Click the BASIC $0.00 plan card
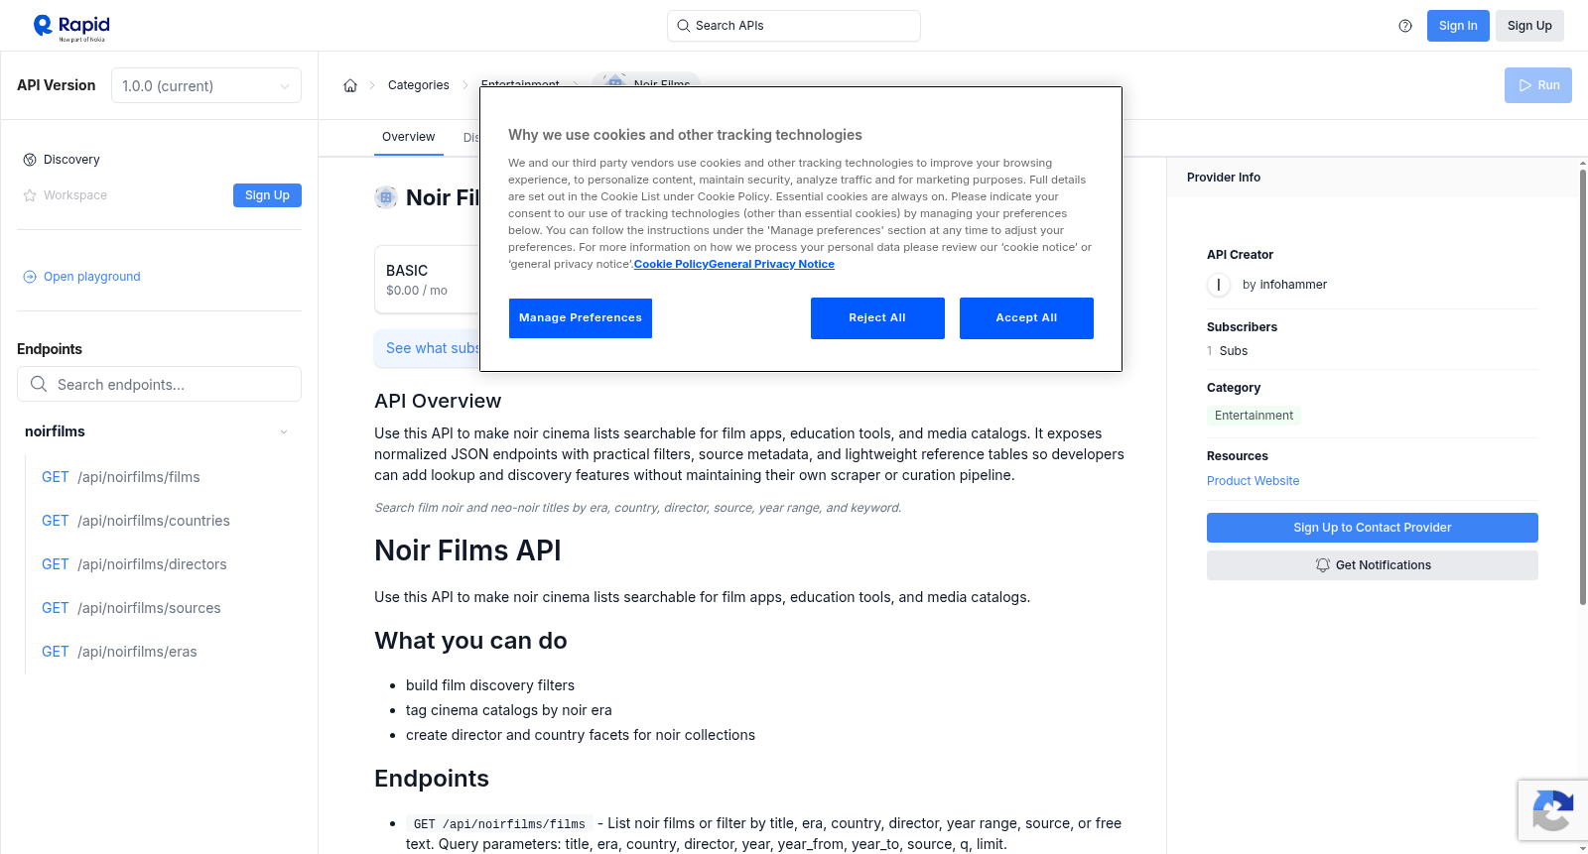The image size is (1588, 854). point(427,280)
